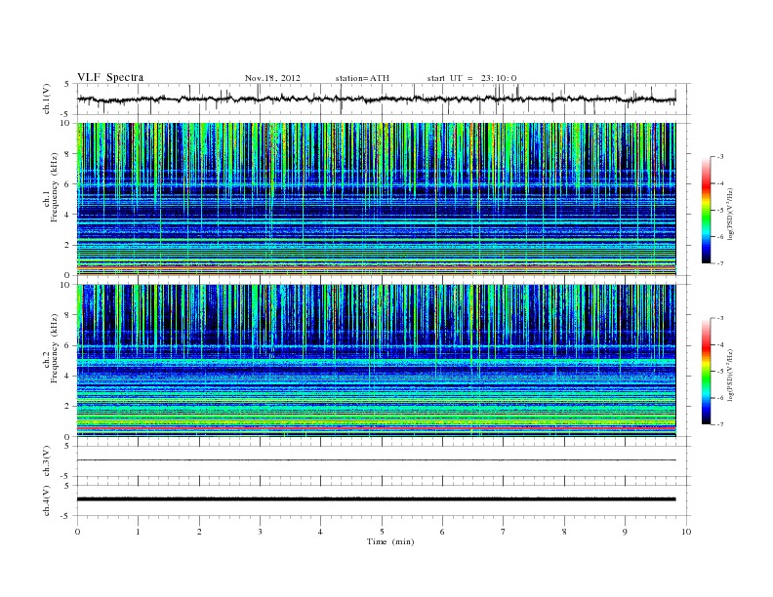
Task: Click the time-axis tick label "0"
Action: (77, 532)
